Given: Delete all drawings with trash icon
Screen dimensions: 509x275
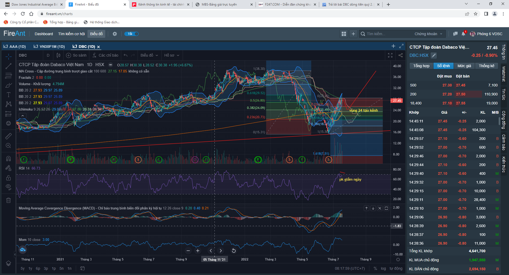Looking at the screenshot, I should click(8, 200).
